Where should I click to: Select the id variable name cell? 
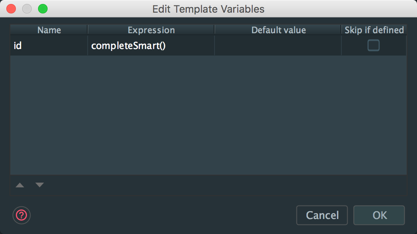click(49, 46)
